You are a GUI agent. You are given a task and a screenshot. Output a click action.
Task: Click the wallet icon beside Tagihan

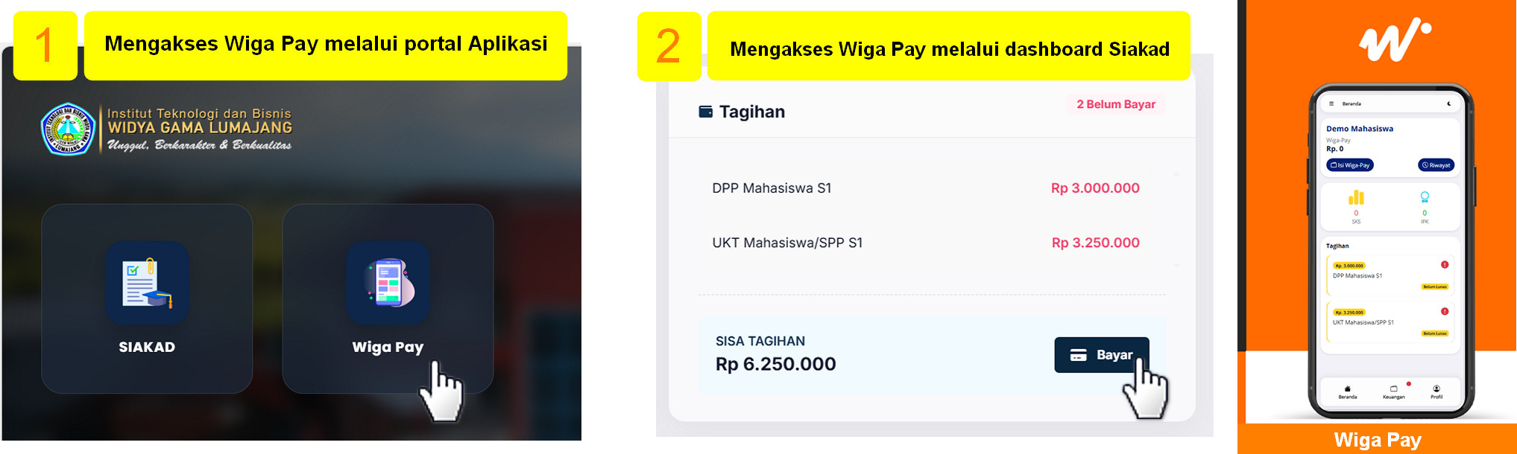tap(705, 112)
